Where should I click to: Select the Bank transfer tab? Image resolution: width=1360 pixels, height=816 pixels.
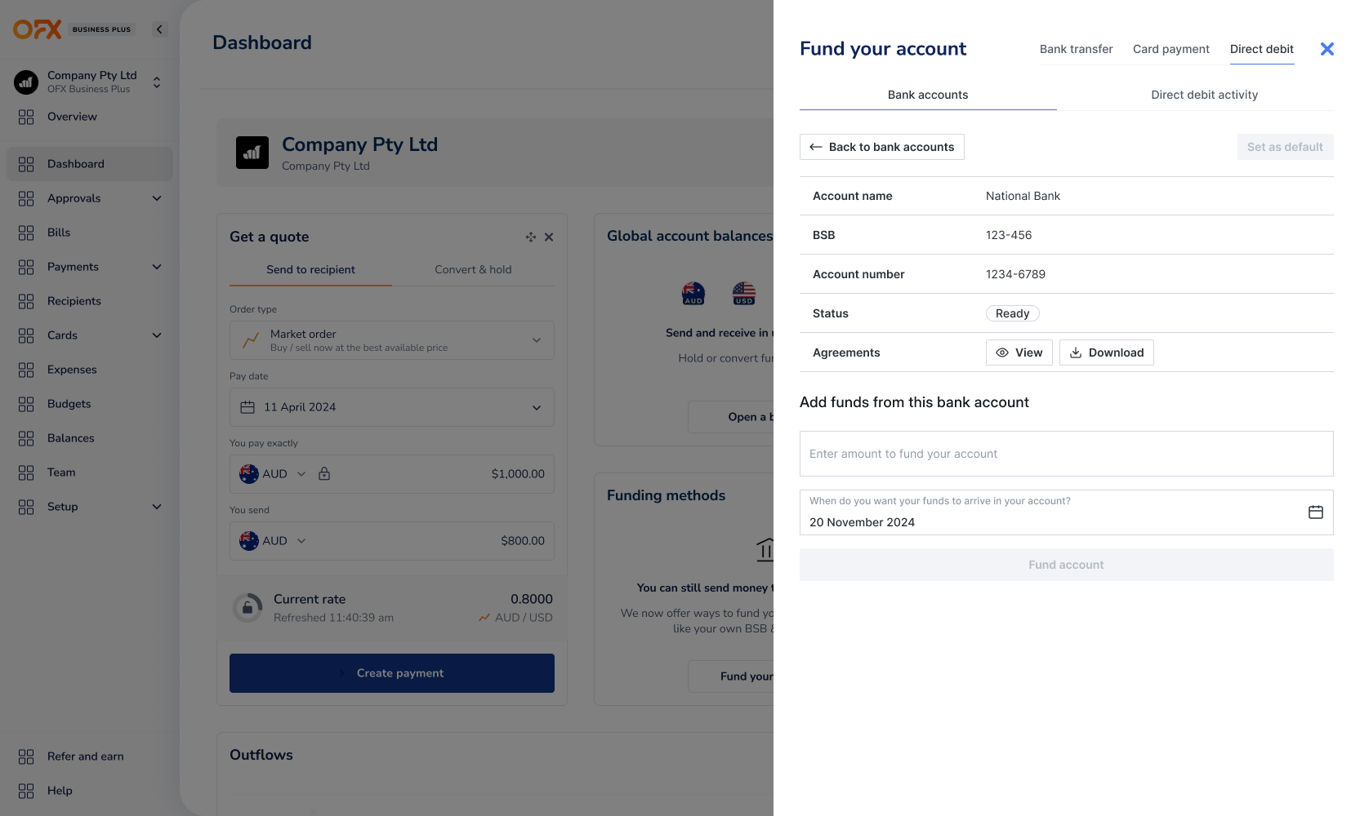pyautogui.click(x=1076, y=49)
